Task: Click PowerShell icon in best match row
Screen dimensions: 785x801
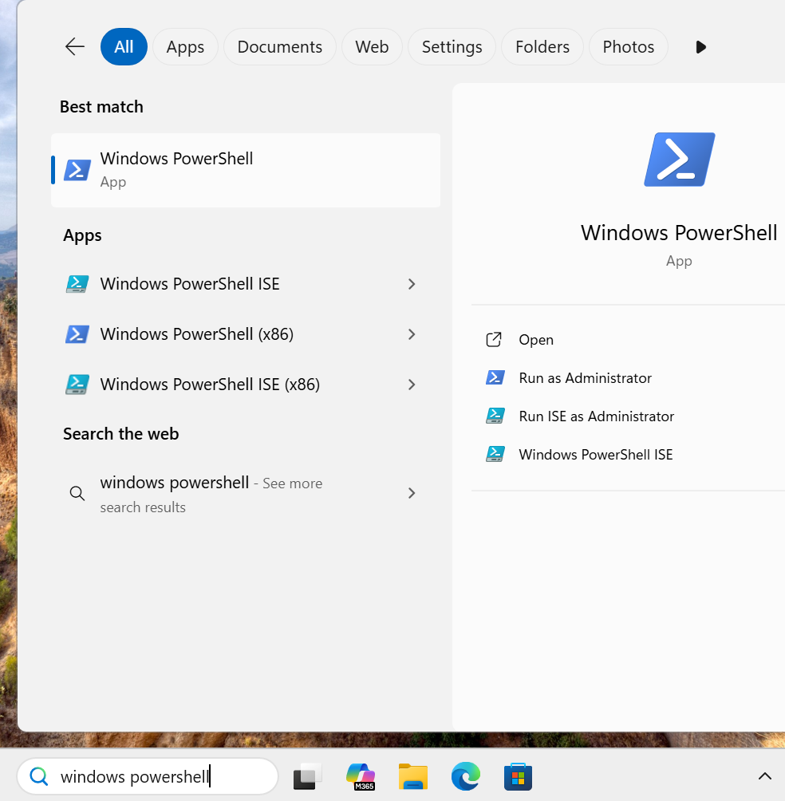Action: tap(77, 170)
